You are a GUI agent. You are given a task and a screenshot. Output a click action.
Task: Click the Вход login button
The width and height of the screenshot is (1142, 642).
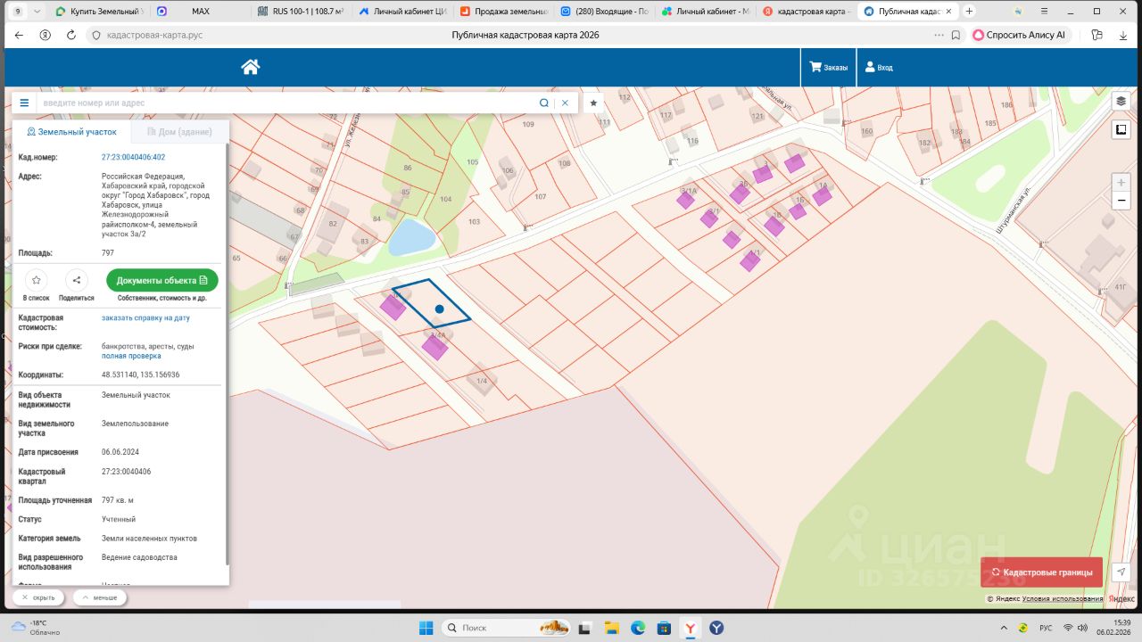[877, 67]
